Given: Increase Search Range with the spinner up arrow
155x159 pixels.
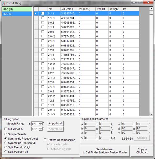Looking at the screenshot, I should [x=41, y=123].
